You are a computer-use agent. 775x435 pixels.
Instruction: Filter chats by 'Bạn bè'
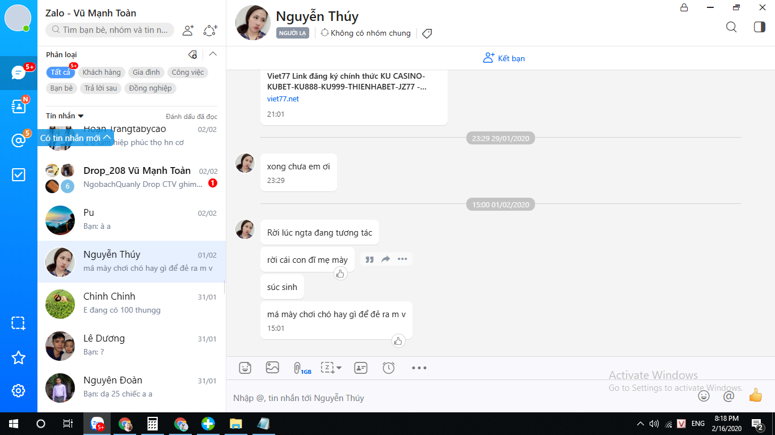point(62,88)
